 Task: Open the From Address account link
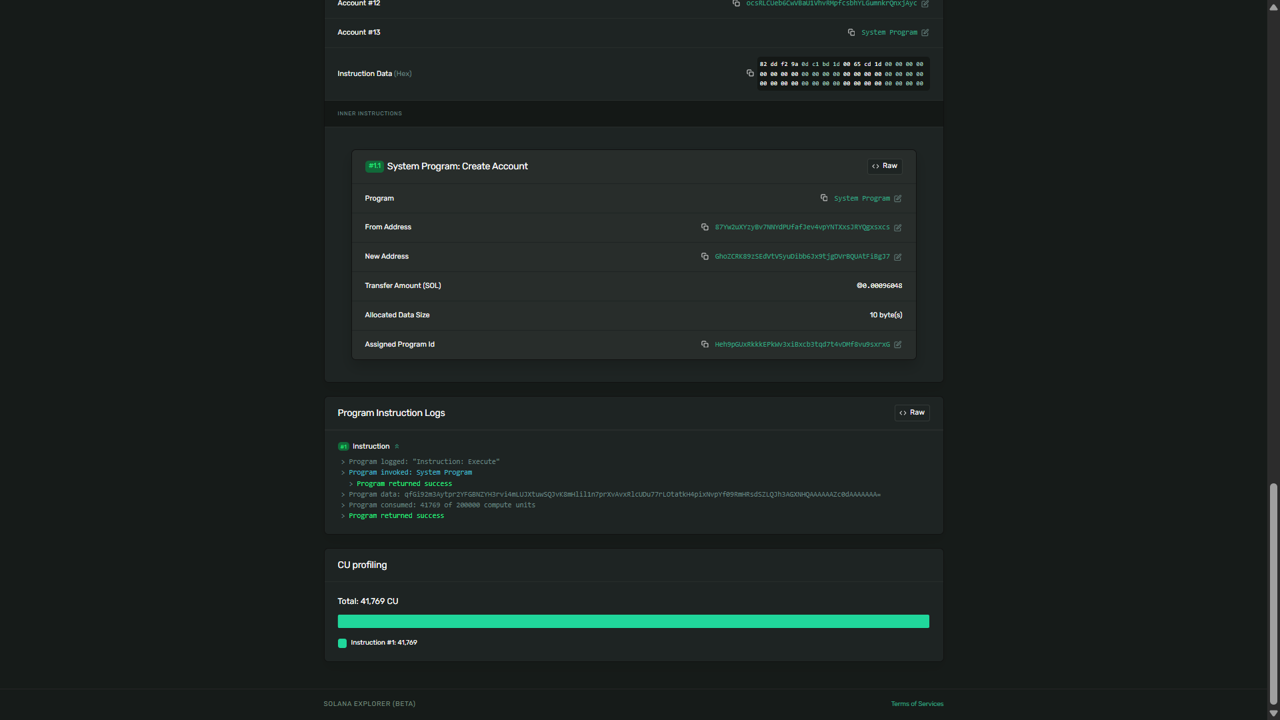coord(802,227)
